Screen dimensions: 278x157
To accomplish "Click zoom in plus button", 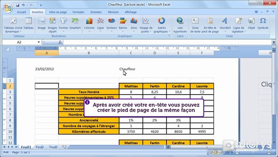I will pos(269,152).
